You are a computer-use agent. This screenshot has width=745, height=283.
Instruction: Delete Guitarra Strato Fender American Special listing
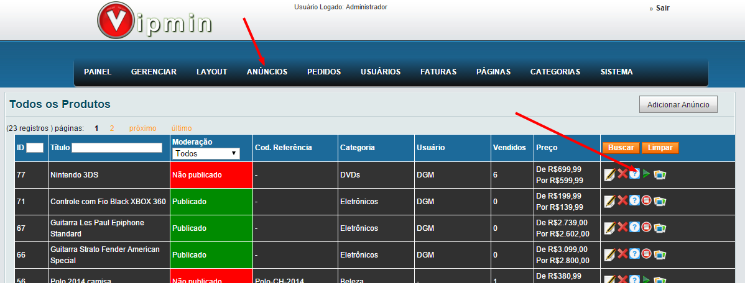622,254
